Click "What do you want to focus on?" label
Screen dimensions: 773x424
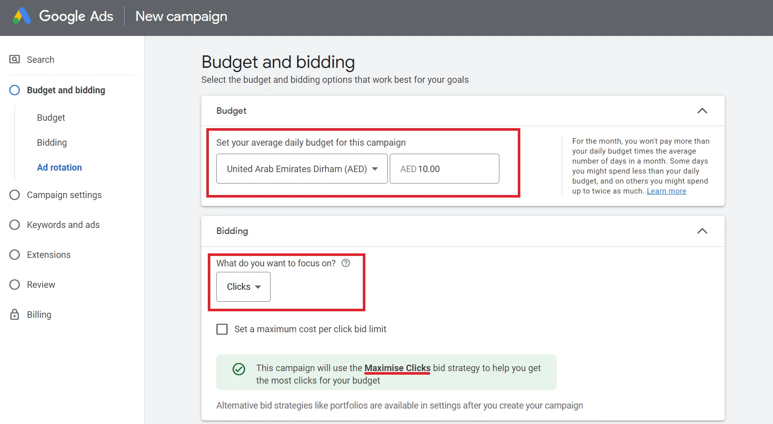pyautogui.click(x=276, y=263)
